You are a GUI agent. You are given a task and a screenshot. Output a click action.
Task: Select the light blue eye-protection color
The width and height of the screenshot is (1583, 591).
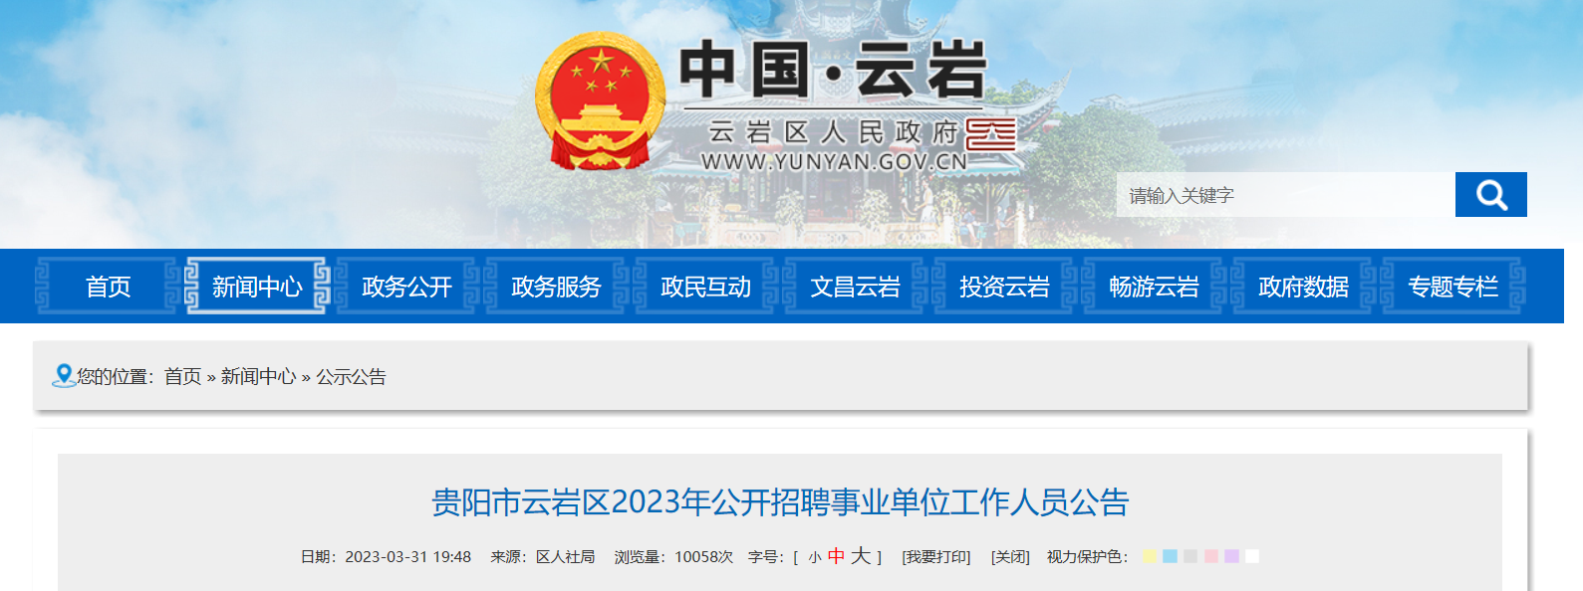tap(1171, 556)
